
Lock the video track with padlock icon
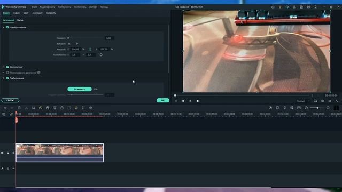pos(9,153)
